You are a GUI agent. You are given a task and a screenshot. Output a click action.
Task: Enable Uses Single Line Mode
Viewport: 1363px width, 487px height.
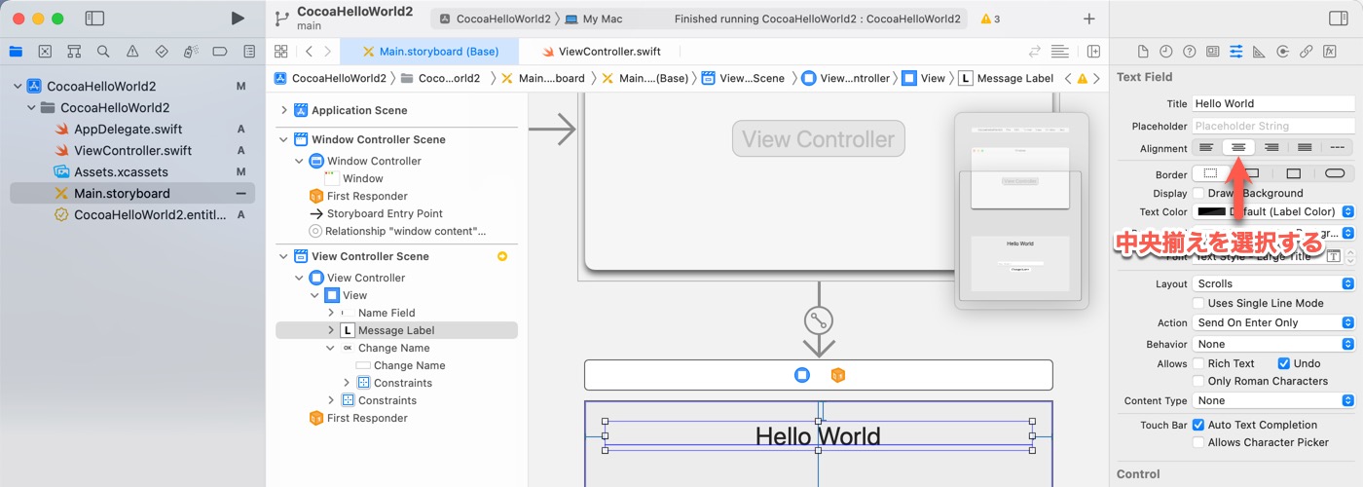click(1198, 303)
